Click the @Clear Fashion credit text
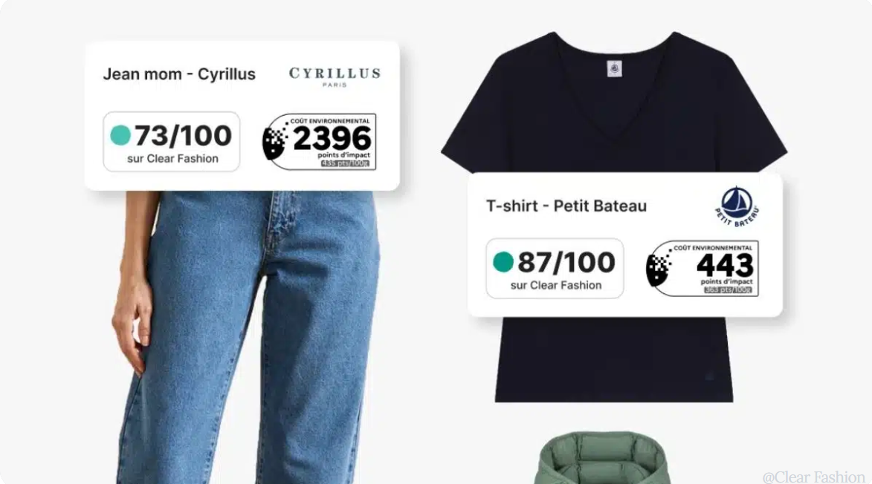The image size is (872, 484). pyautogui.click(x=813, y=477)
